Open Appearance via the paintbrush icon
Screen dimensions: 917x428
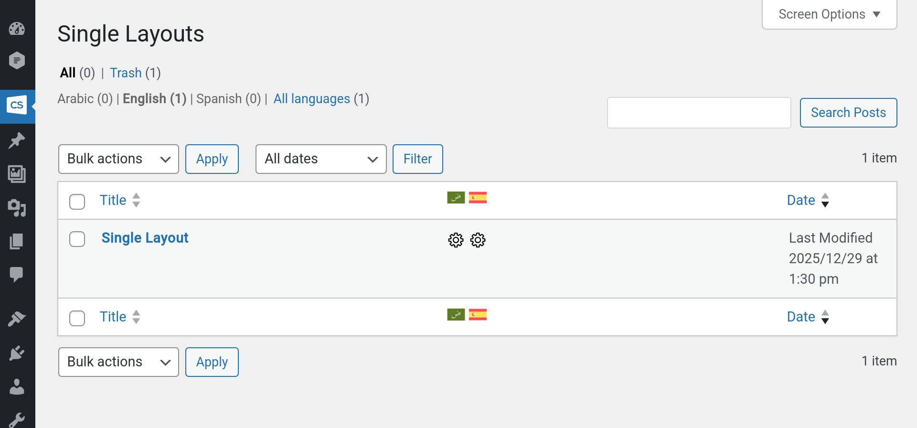click(17, 319)
